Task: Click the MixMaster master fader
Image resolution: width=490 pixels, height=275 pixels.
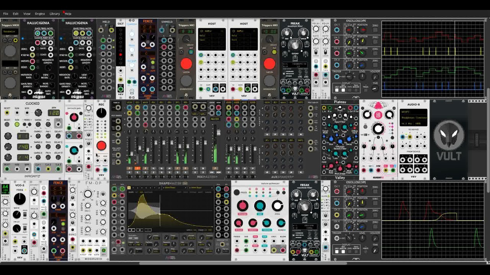Action: 219,133
